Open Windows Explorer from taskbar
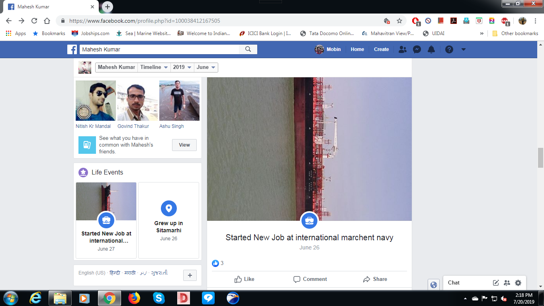The height and width of the screenshot is (306, 544). 60,298
